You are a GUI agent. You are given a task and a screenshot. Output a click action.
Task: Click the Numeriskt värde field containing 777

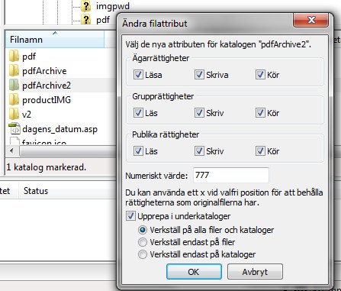click(231, 175)
